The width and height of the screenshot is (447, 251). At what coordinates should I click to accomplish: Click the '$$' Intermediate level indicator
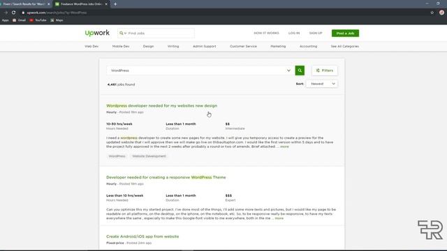pyautogui.click(x=228, y=124)
